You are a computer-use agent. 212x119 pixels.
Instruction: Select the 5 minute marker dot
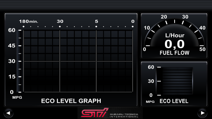96,26
